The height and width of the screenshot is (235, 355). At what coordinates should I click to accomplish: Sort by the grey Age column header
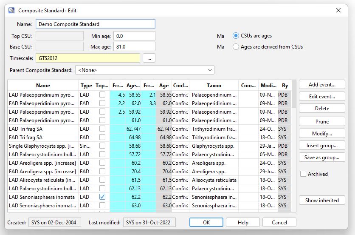point(163,86)
